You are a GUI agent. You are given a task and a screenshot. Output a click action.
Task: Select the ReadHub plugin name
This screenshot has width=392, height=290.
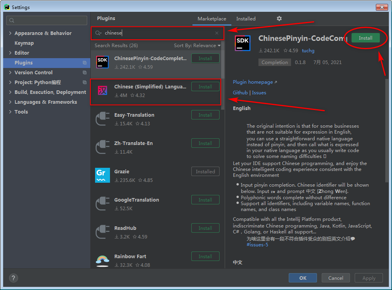[x=125, y=228]
